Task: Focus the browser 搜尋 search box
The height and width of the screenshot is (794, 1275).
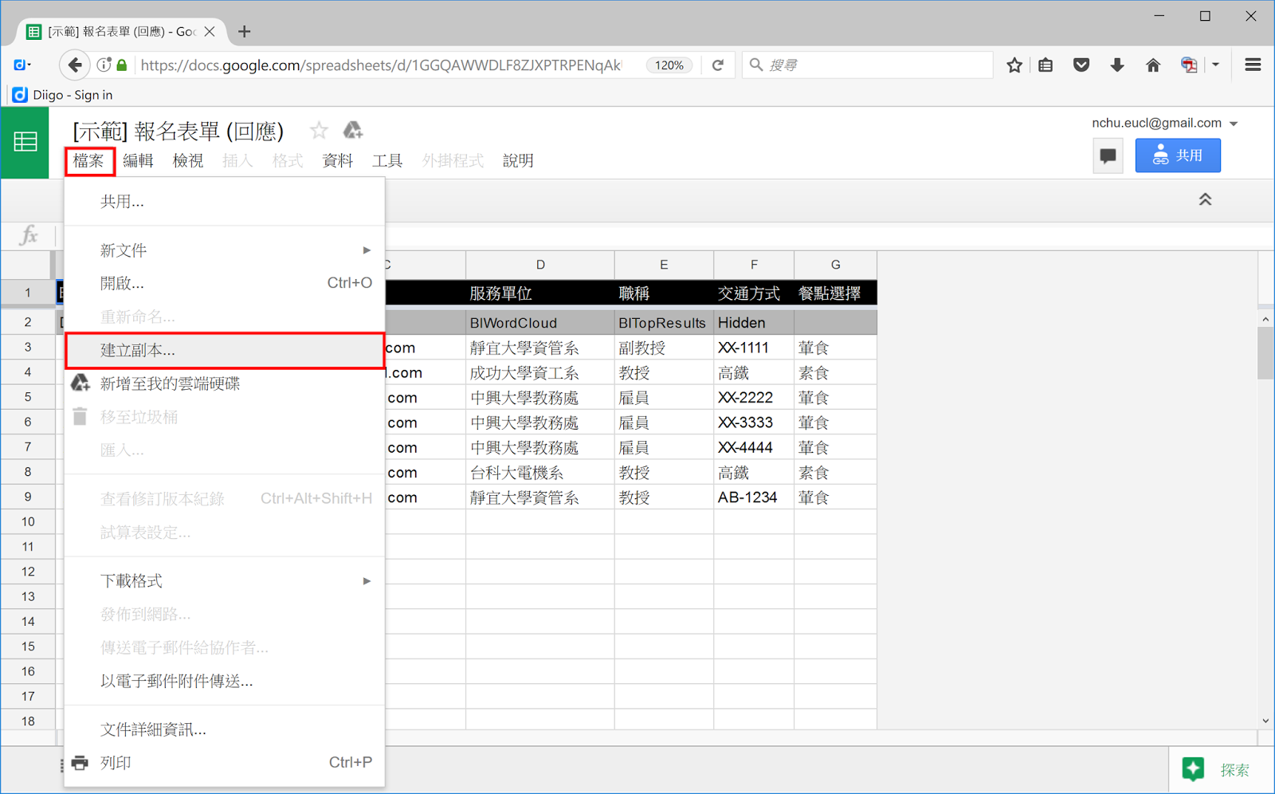Action: [x=869, y=65]
